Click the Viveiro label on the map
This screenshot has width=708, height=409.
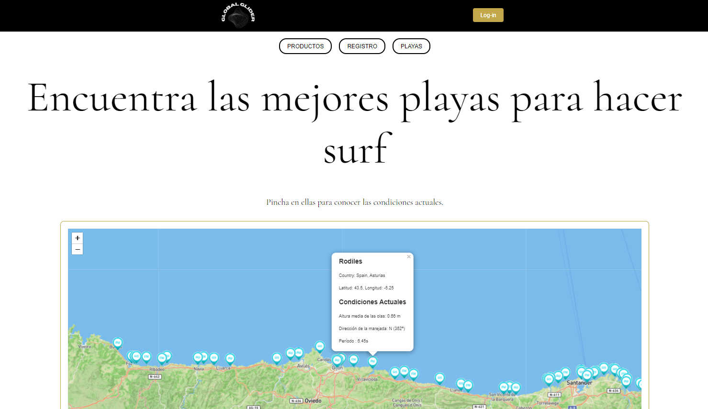coord(85,346)
